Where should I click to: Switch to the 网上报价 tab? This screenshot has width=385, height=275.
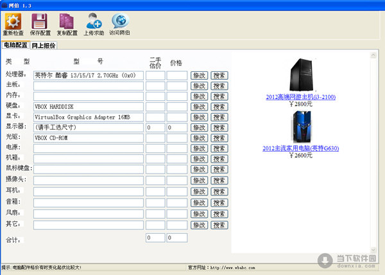(44, 46)
